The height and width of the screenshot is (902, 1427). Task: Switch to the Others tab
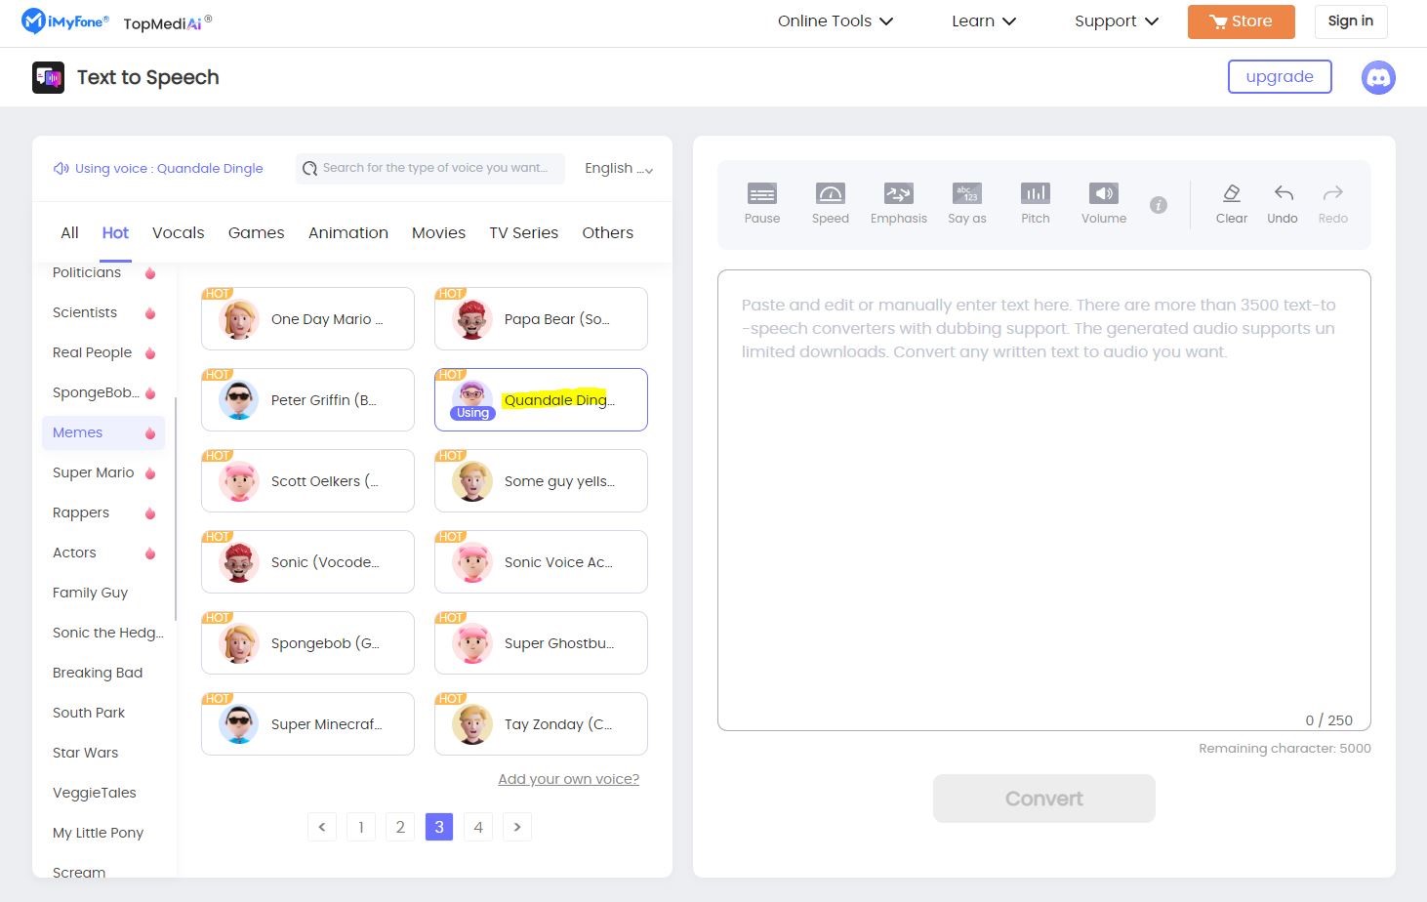tap(608, 232)
